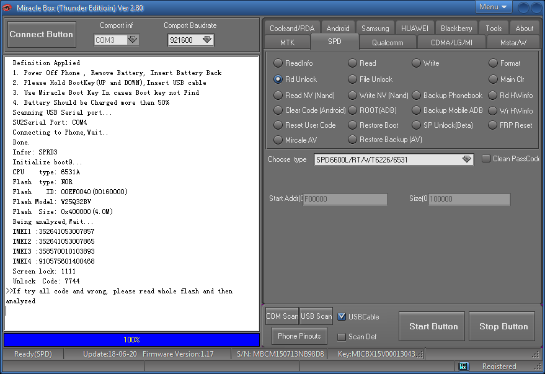The image size is (545, 374).
Task: Open the Menu dropdown in title bar
Action: pos(492,7)
